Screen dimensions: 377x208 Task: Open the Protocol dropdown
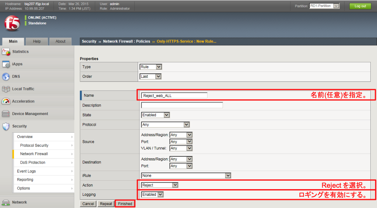click(165, 125)
